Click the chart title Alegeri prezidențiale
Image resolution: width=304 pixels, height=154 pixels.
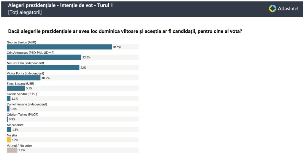pos(60,5)
